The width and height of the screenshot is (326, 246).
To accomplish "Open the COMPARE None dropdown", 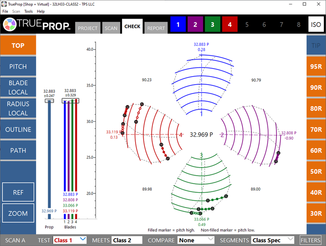I will 198,240.
